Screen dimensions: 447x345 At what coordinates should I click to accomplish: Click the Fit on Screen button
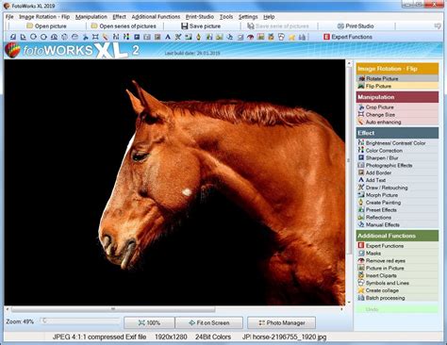(x=208, y=322)
